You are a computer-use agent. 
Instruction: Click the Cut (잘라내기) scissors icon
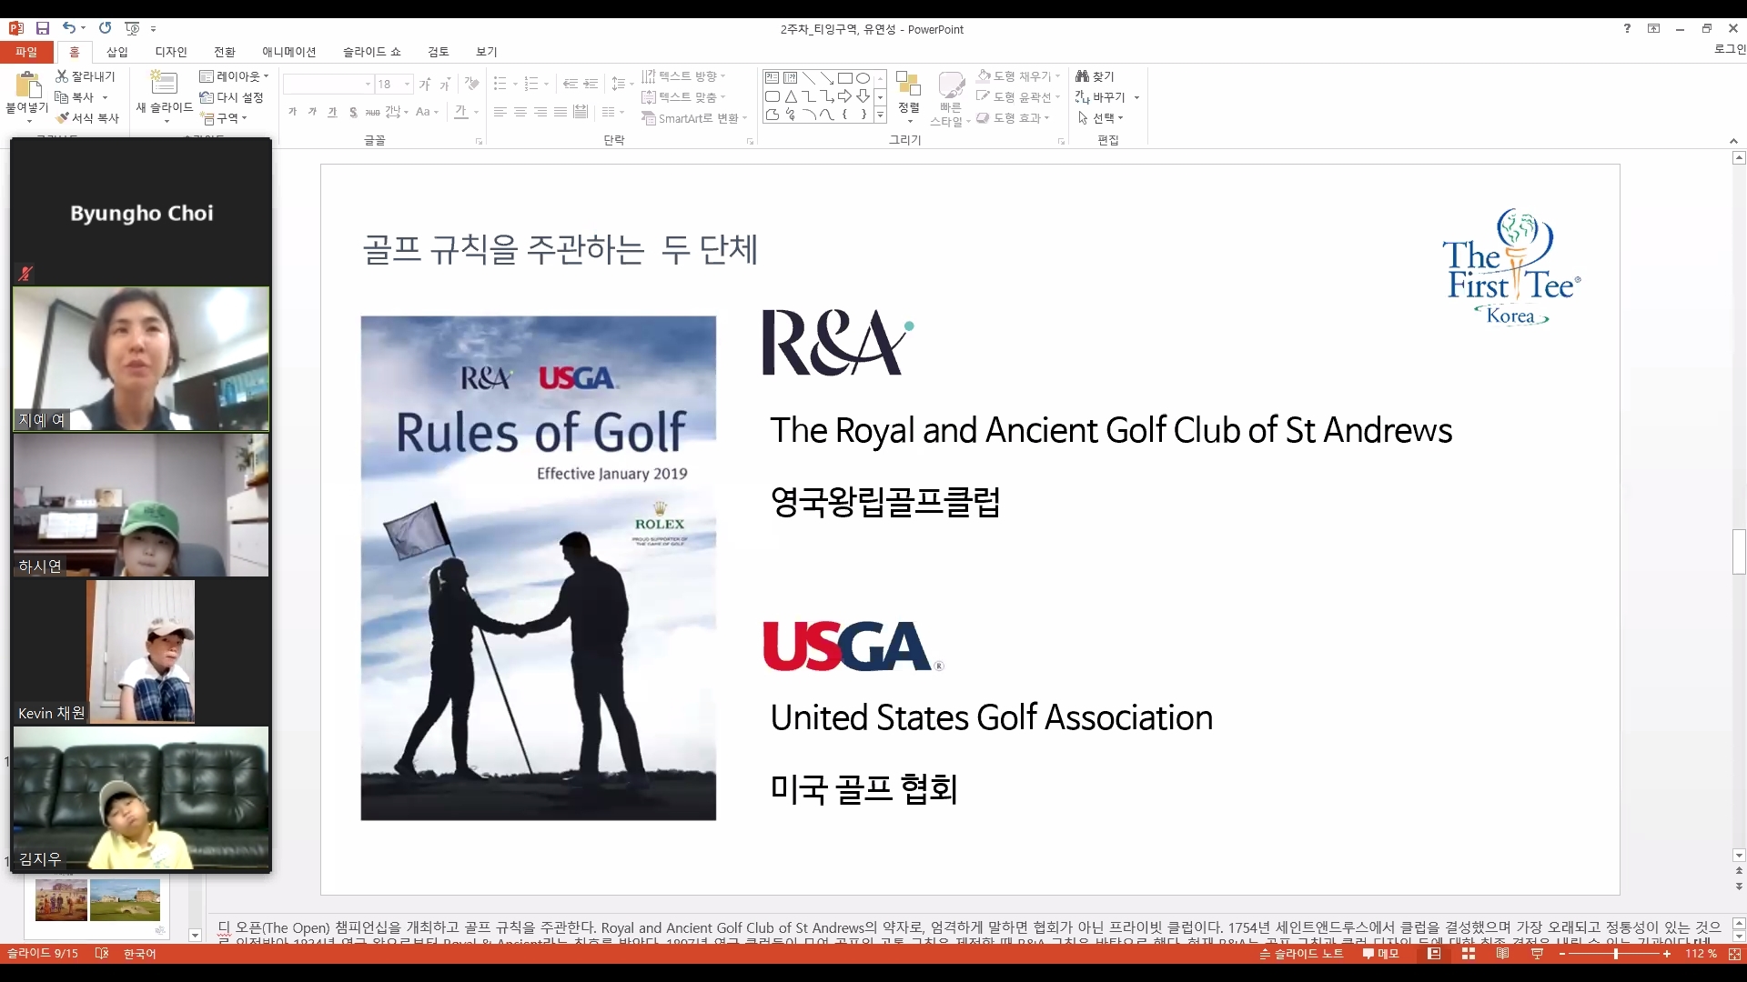click(x=62, y=76)
